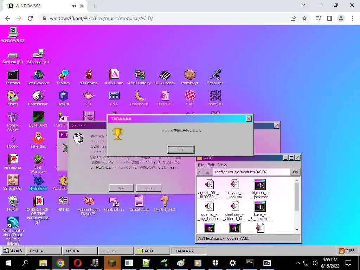This screenshot has height=270, width=360.
Task: Open the Take this icon
Action: (38, 138)
